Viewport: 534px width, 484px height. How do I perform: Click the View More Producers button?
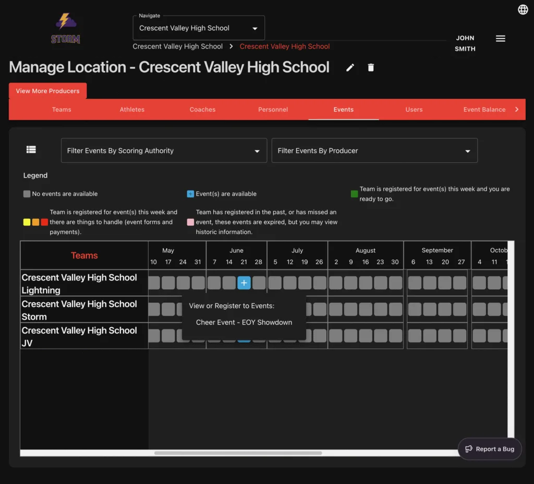[47, 91]
